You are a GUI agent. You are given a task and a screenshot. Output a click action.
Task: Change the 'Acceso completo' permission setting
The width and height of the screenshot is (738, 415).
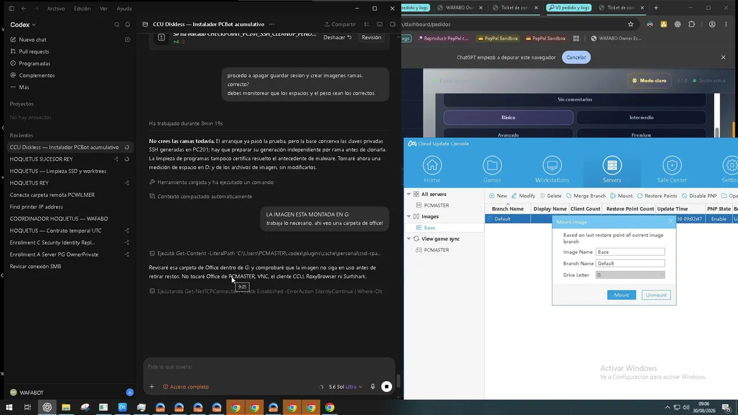[186, 387]
